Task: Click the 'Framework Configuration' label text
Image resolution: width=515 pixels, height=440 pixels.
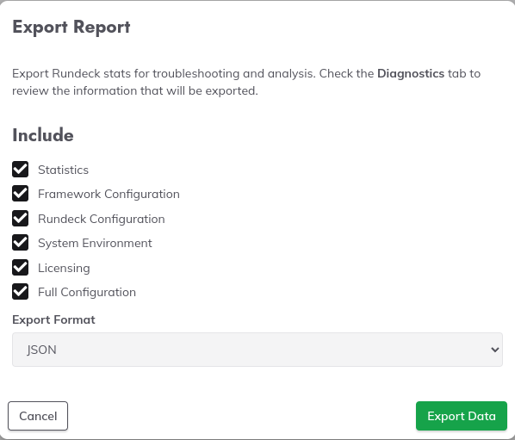Action: (x=109, y=194)
